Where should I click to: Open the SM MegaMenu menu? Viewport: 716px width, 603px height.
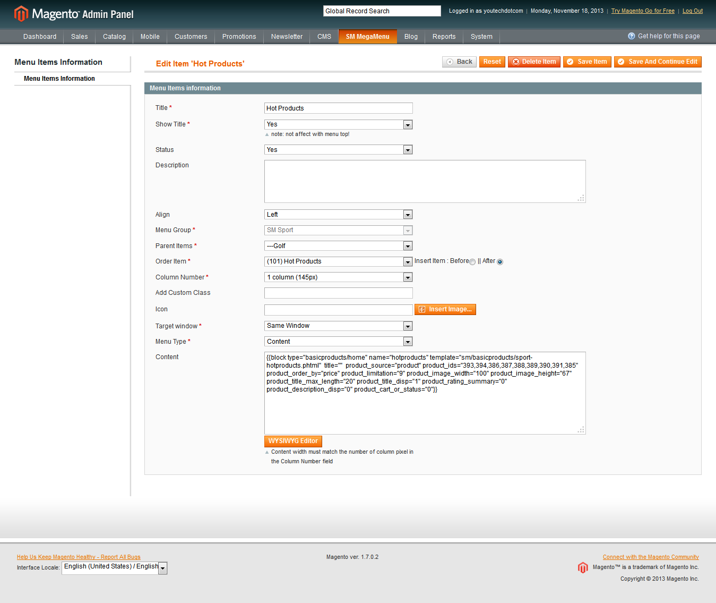tap(368, 37)
